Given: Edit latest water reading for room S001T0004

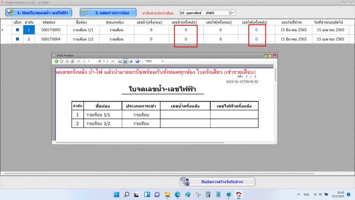Looking at the screenshot, I should (x=186, y=39).
